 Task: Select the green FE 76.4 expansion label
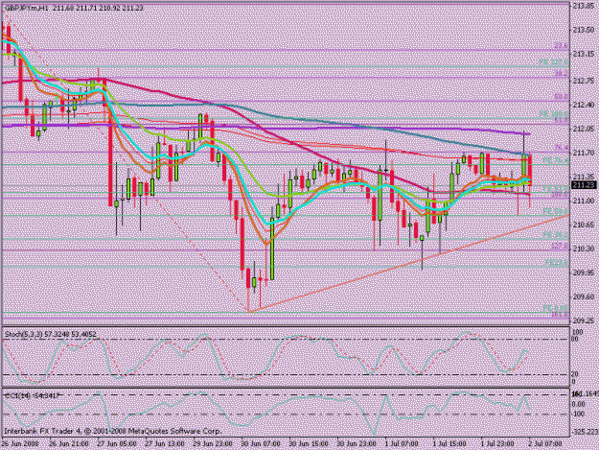pyautogui.click(x=556, y=161)
